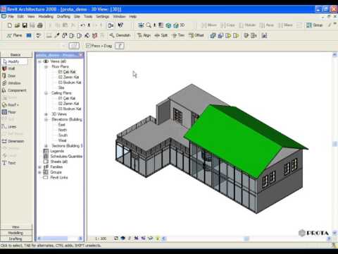Screen dimensions: 338x254
Task: Expand the Groups node
Action: (x=39, y=172)
